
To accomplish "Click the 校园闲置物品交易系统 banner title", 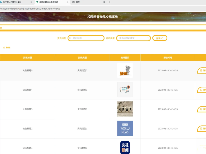I will pos(102,17).
